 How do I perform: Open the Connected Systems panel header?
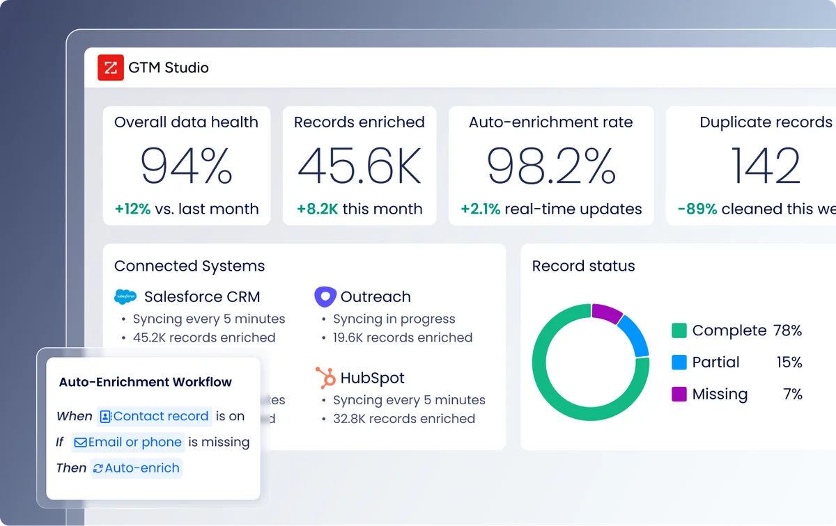click(x=189, y=266)
